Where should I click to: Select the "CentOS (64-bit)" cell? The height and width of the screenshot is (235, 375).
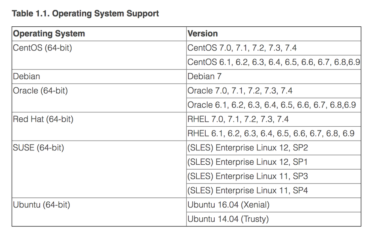(x=42, y=48)
